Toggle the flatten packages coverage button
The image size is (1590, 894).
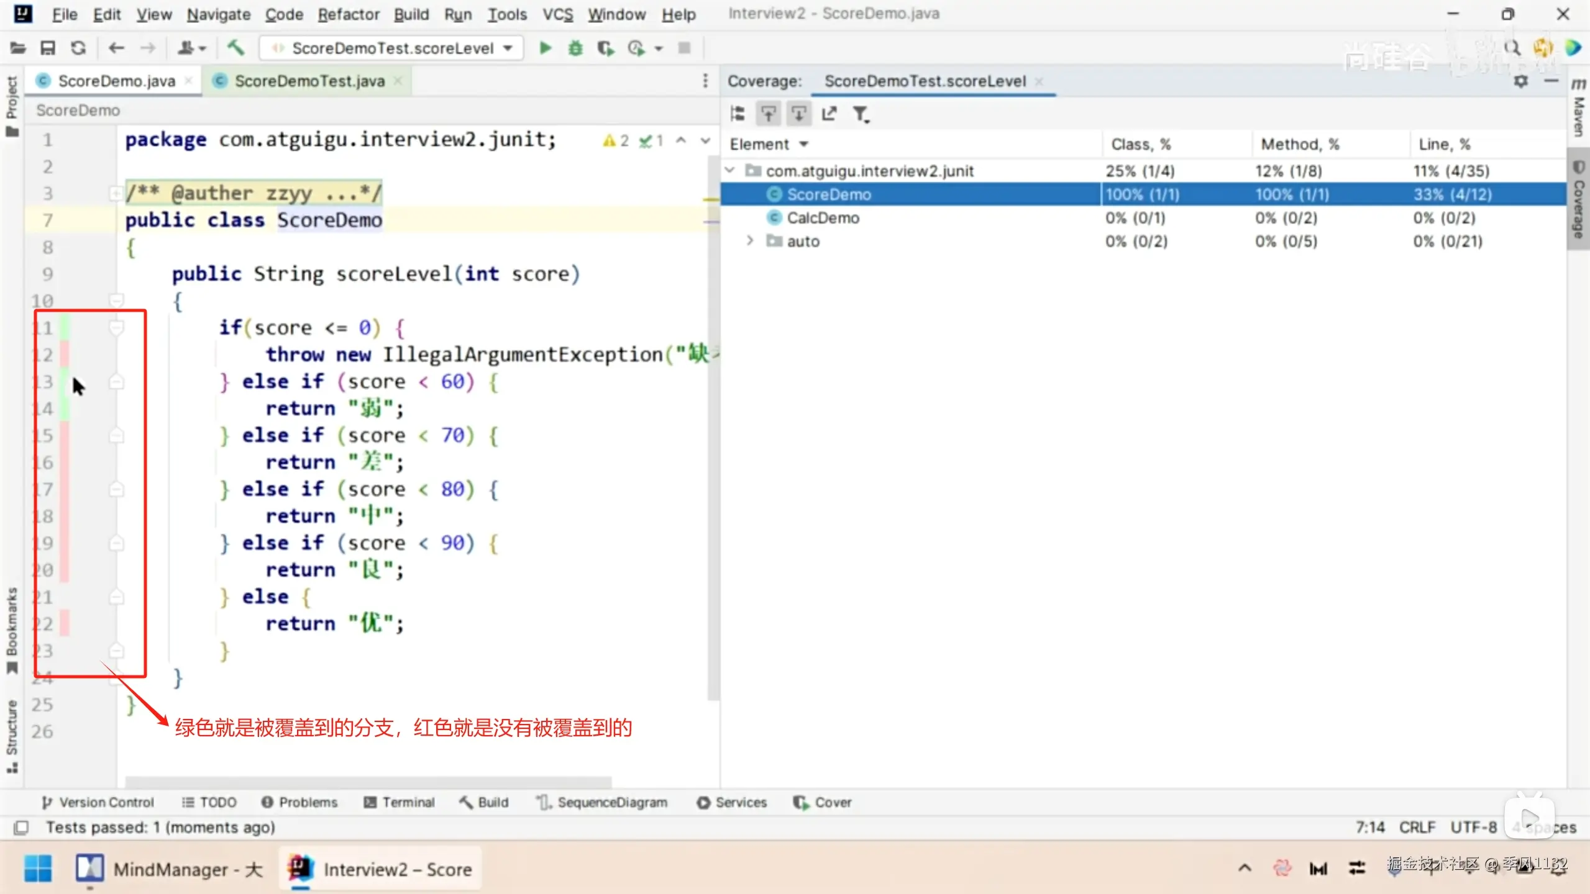click(x=738, y=114)
